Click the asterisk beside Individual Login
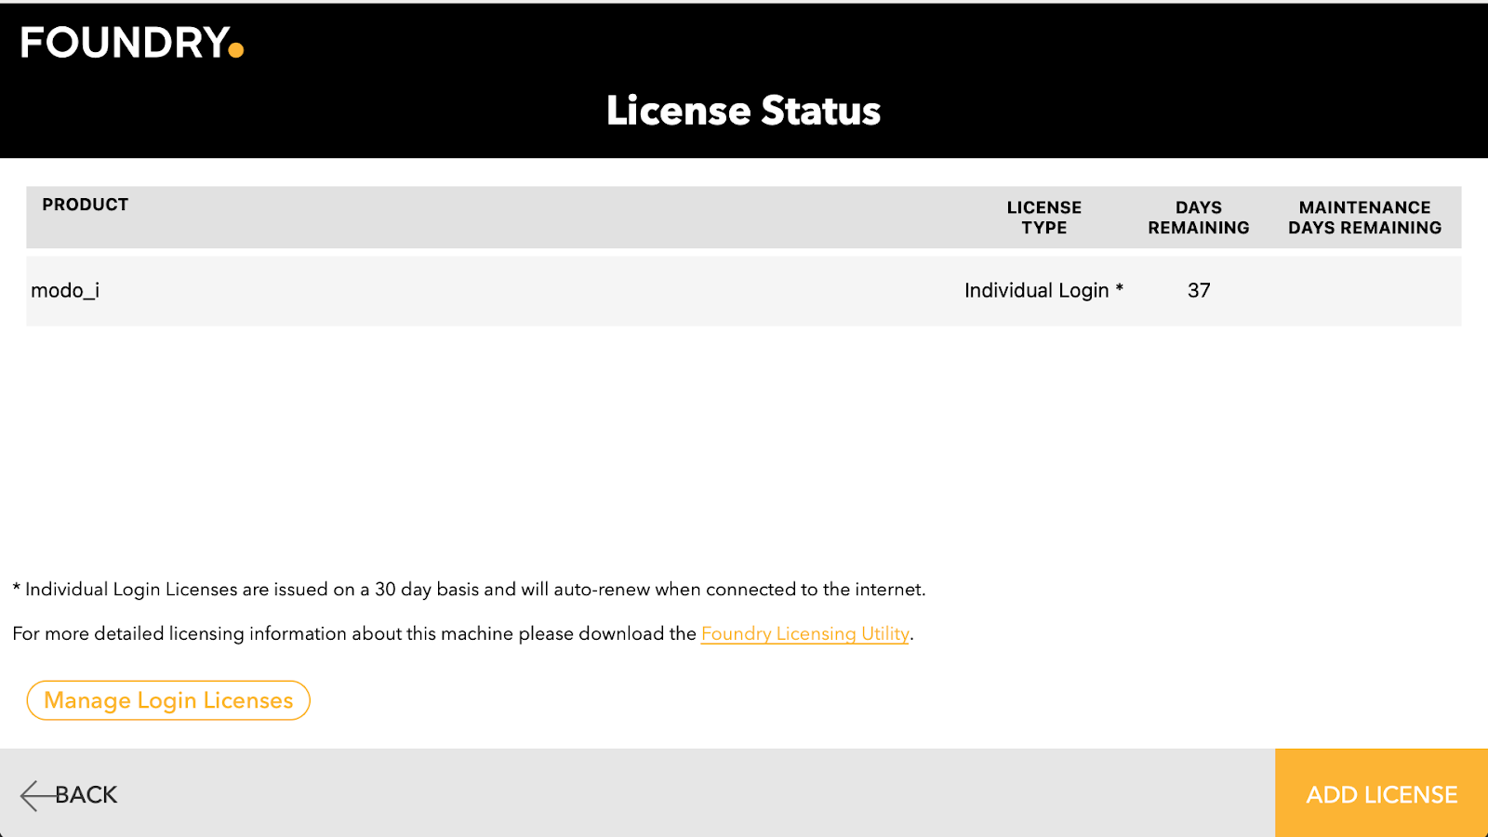The image size is (1488, 837). (1120, 288)
